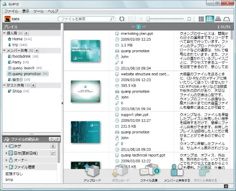Click the disabled back toolbar icon
This screenshot has height=191, width=236.
click(131, 19)
